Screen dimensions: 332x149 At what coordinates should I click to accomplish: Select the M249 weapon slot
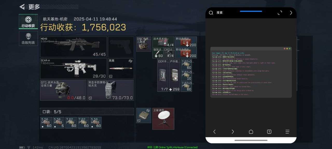tap(73, 47)
